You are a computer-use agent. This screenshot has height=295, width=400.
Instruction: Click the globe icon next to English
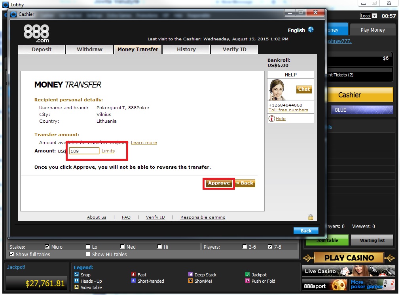(x=311, y=30)
